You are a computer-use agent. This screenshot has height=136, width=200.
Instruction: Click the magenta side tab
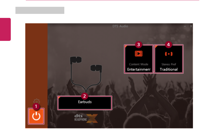(5, 29)
